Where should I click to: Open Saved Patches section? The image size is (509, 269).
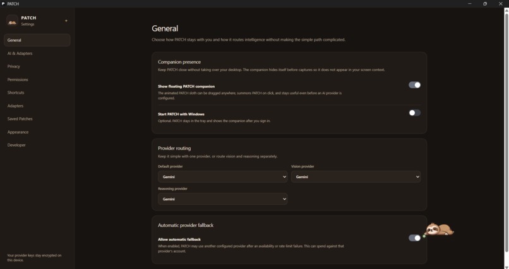tap(37, 119)
